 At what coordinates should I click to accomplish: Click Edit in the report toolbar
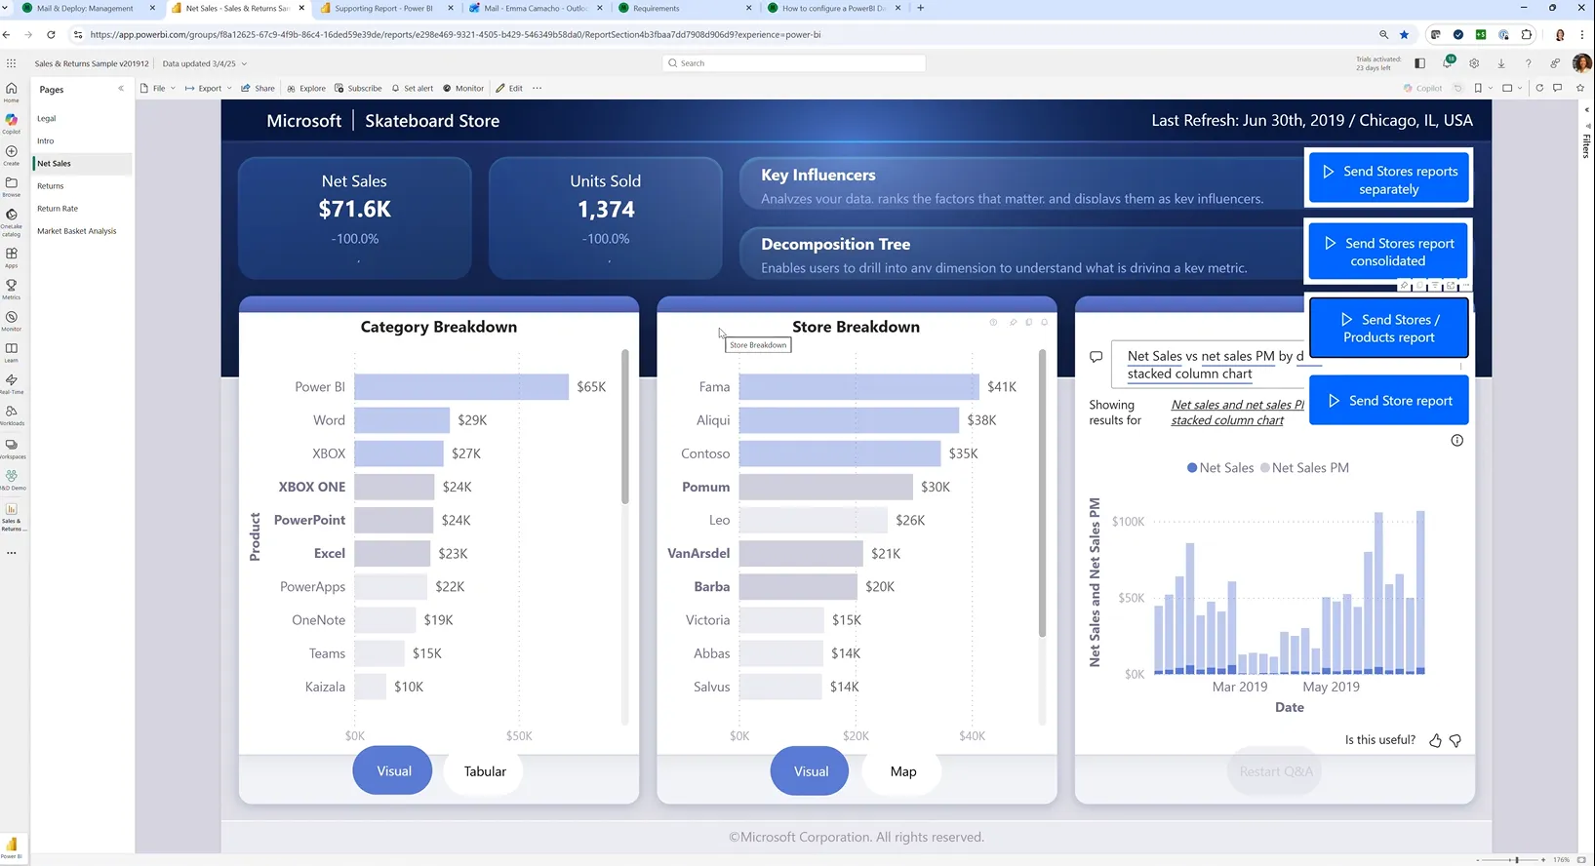(509, 88)
